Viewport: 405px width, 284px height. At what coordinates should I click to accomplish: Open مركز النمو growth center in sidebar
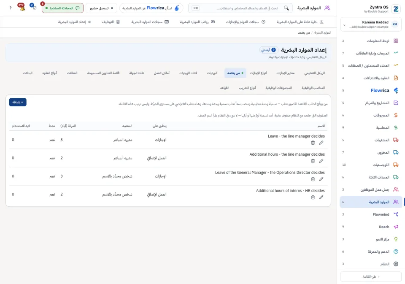(x=371, y=239)
